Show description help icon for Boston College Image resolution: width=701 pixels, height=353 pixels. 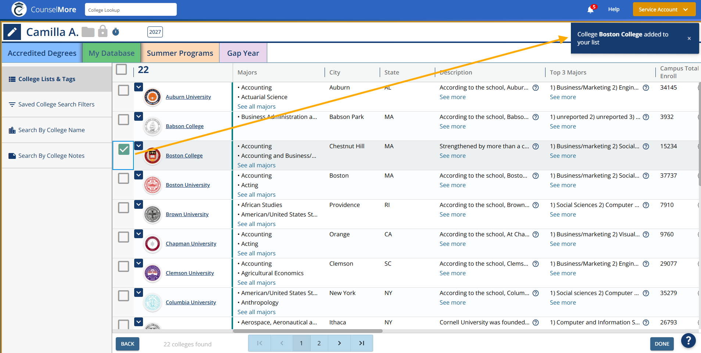tap(536, 146)
